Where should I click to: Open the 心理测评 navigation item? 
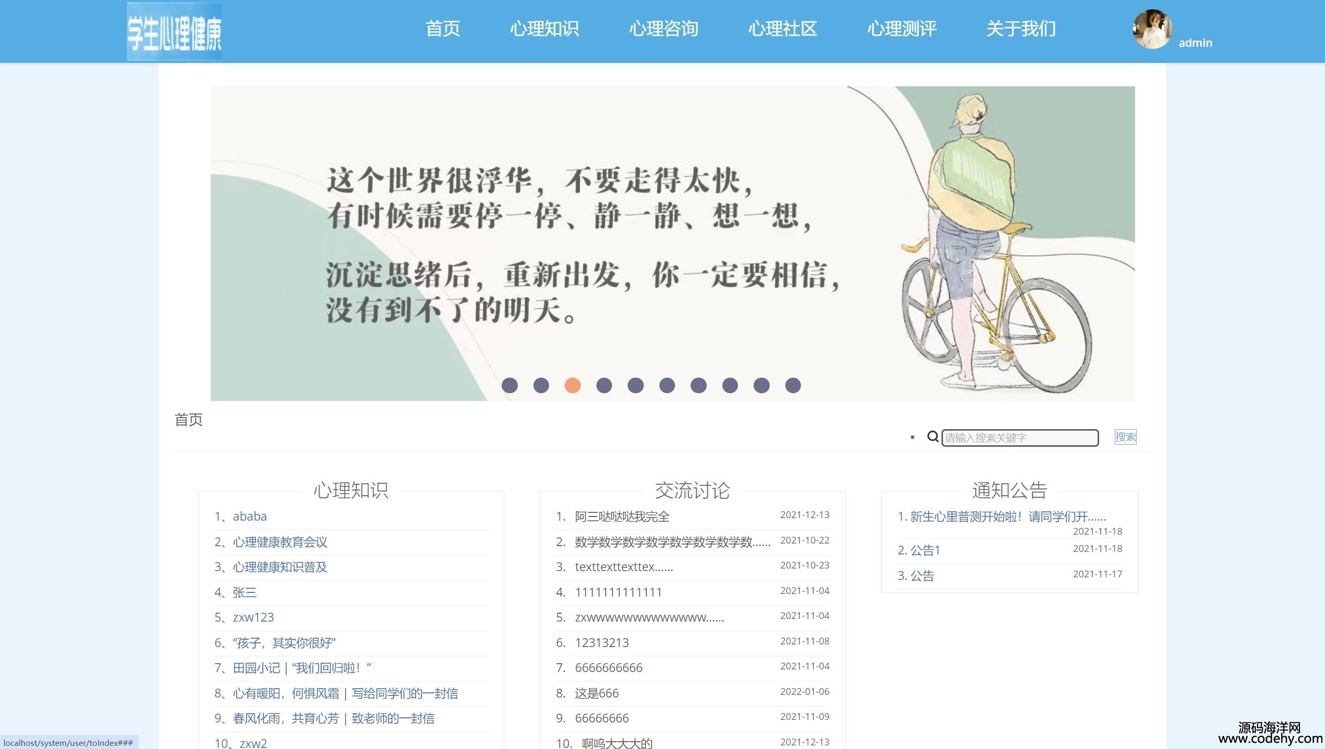[x=902, y=29]
